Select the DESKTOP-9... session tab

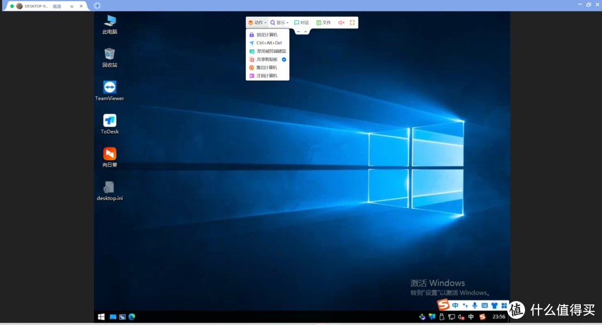[x=45, y=6]
